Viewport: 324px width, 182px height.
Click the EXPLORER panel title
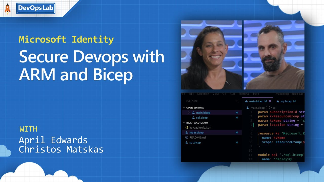[x=192, y=101]
